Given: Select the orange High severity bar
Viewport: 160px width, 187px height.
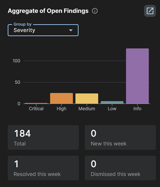Looking at the screenshot, I should 62,98.
